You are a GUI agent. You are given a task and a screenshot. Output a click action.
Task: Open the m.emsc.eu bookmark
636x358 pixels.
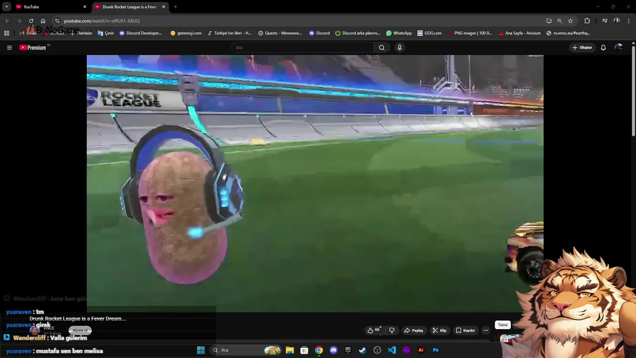click(x=568, y=33)
